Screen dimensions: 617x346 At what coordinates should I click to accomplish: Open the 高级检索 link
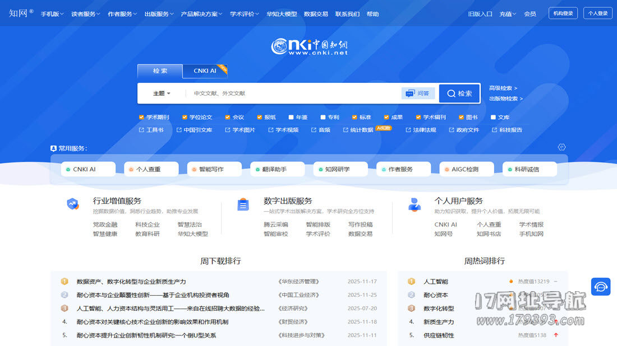click(x=503, y=88)
